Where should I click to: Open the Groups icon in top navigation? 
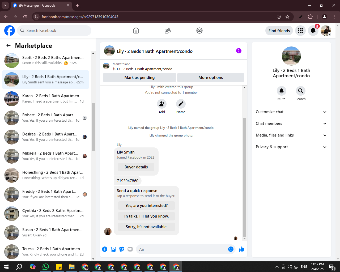[199, 31]
